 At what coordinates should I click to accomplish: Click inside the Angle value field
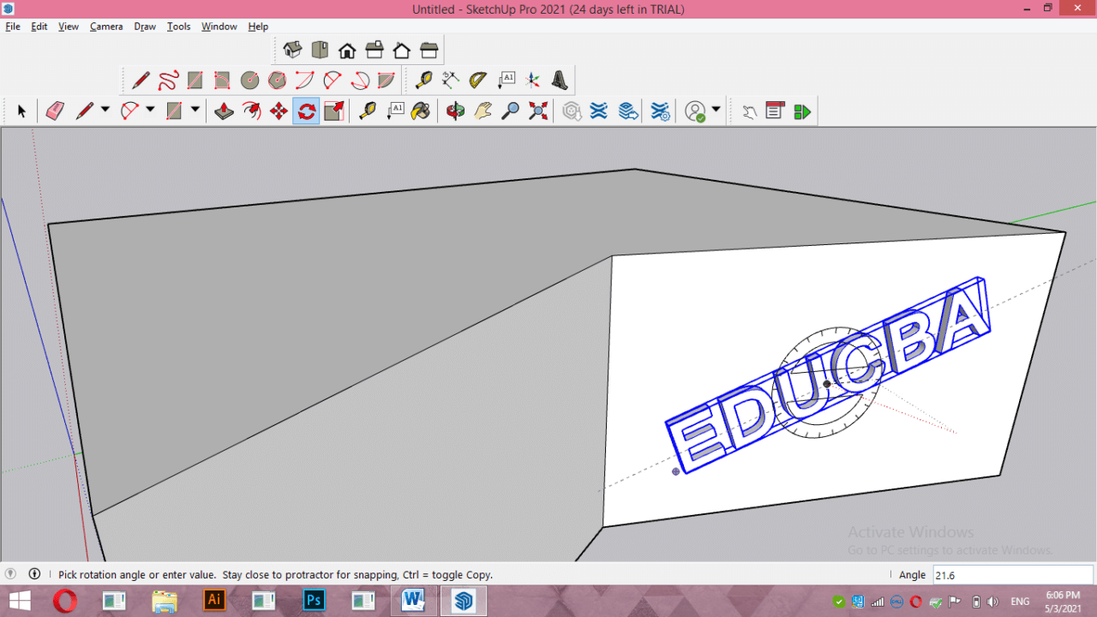1011,575
